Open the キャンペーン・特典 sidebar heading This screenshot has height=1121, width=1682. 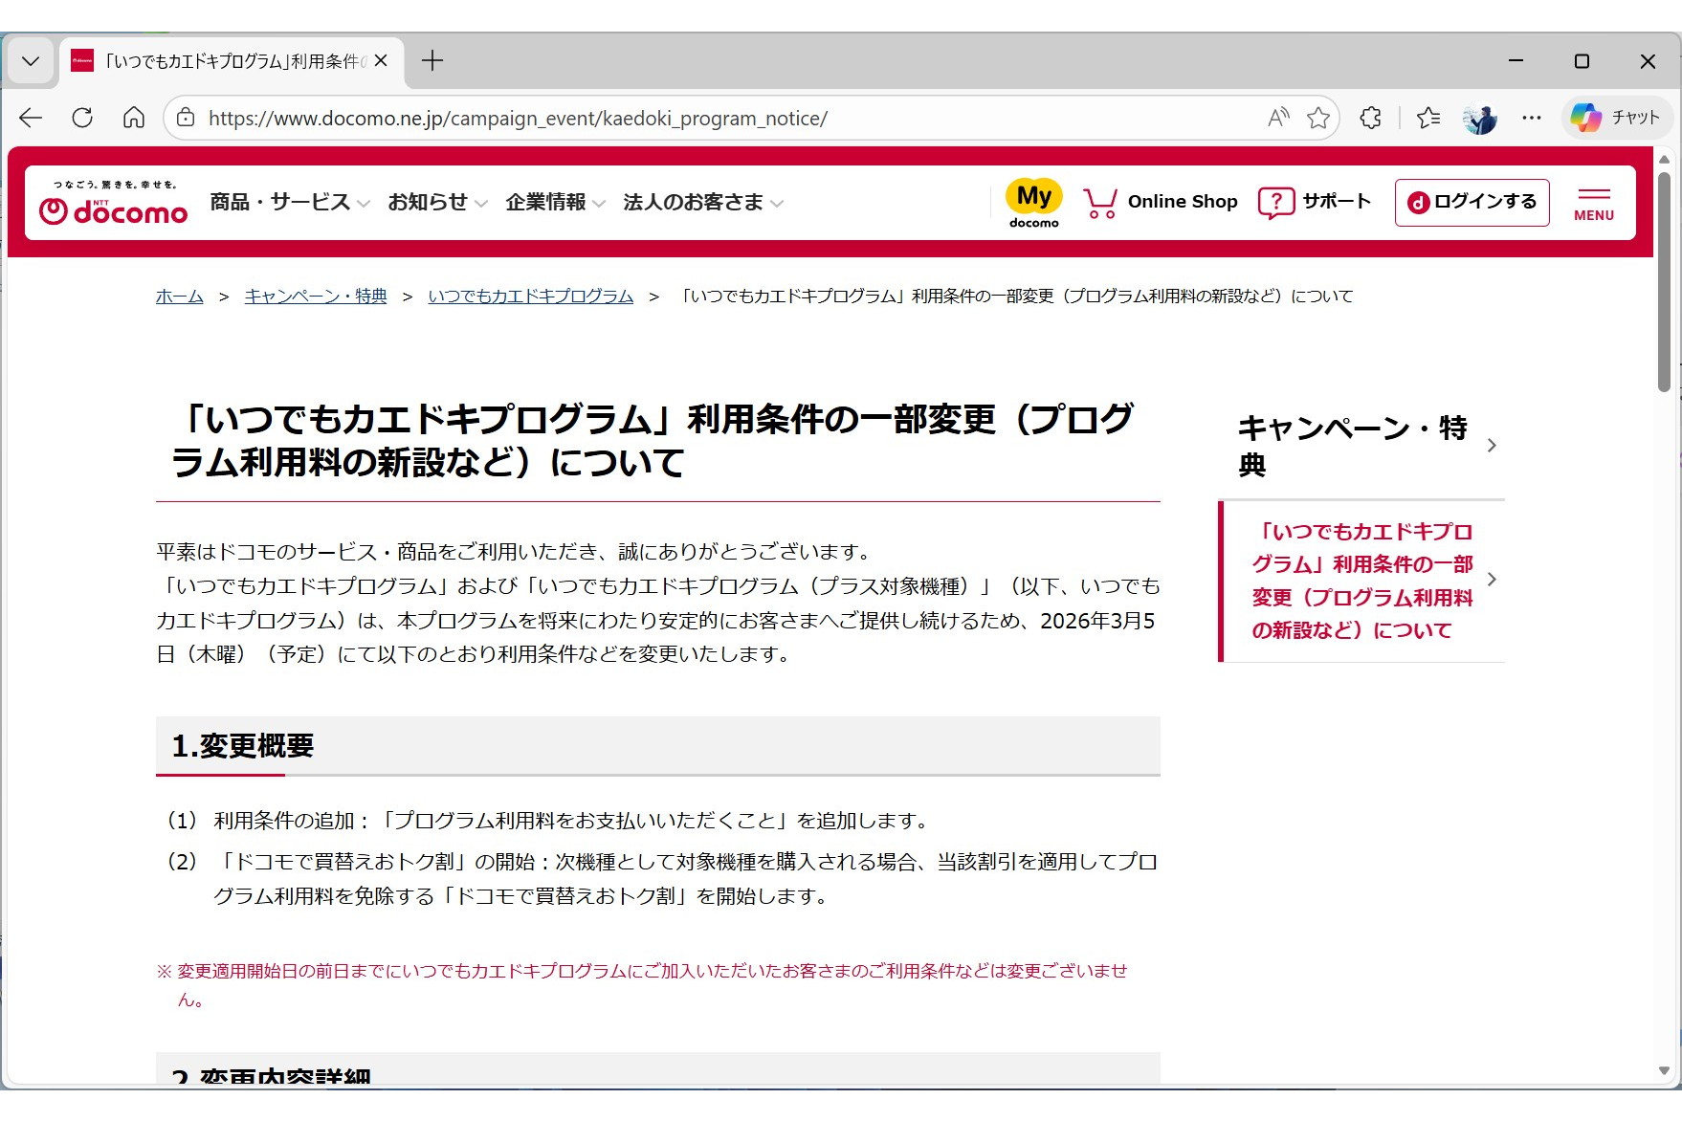[x=1361, y=446]
